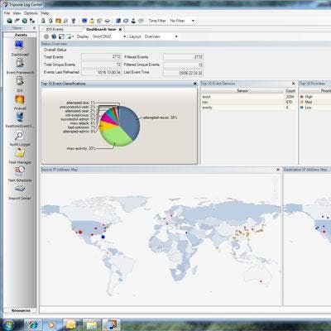
Task: Open the Time Filter dropdown showing No Filter
Action: coord(182,21)
